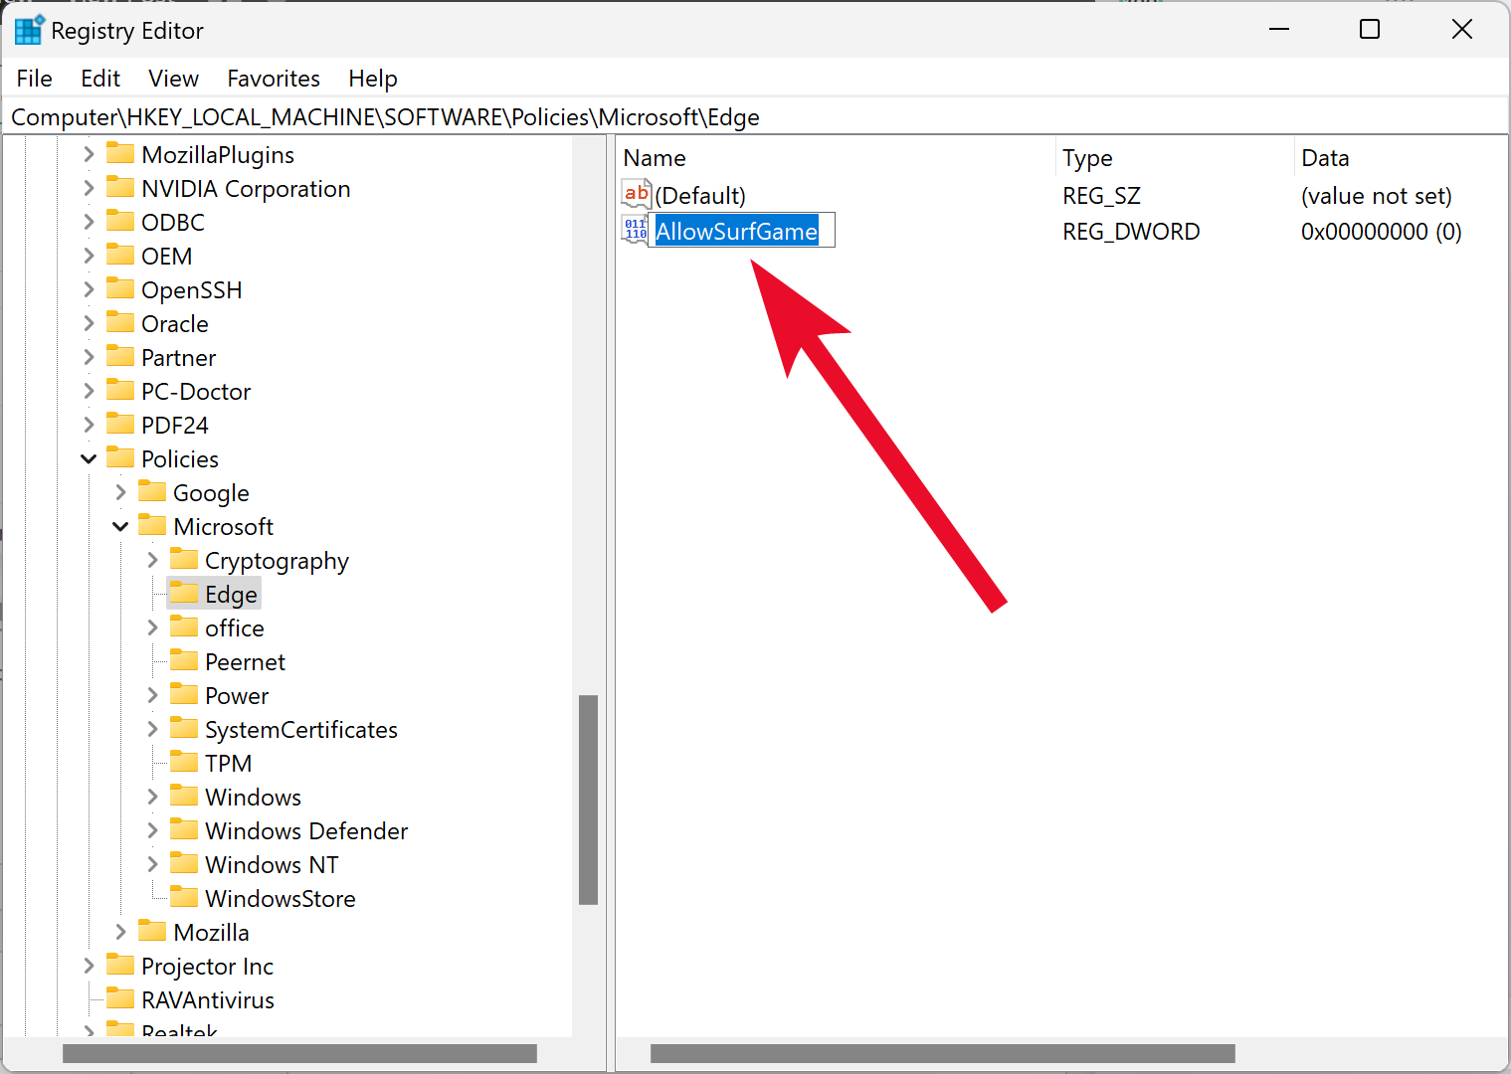Select the Power key label
Image resolution: width=1511 pixels, height=1074 pixels.
[237, 696]
